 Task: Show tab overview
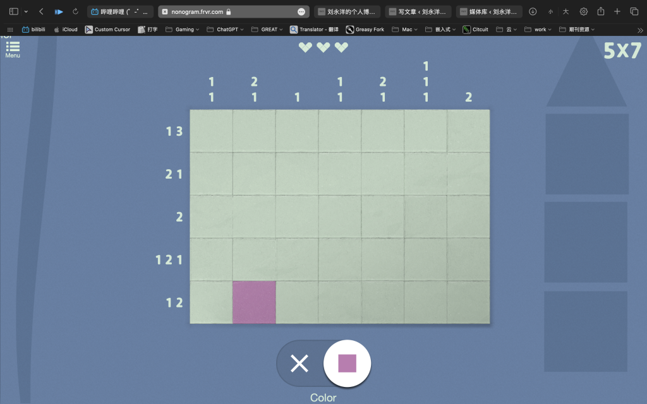(x=634, y=11)
